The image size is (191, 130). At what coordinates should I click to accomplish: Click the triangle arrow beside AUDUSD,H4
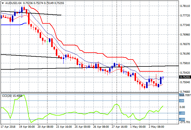click(3, 3)
